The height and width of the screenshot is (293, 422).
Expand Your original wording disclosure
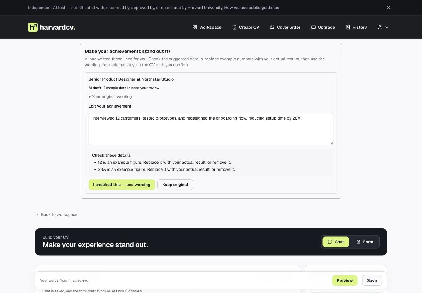pyautogui.click(x=110, y=97)
